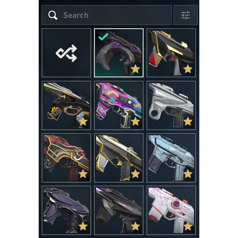Image resolution: width=238 pixels, height=238 pixels.
Task: Focus the Search input field
Action: pyautogui.click(x=107, y=15)
